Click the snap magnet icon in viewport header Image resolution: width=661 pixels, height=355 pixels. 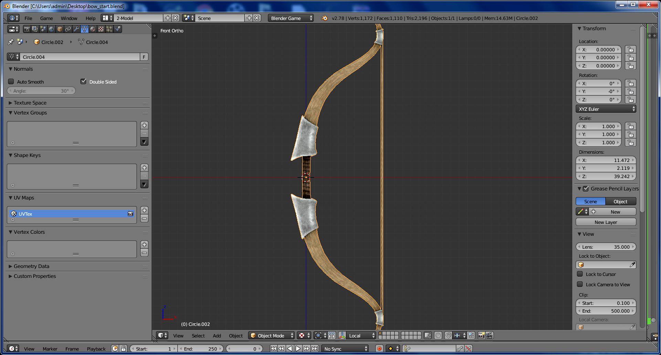pos(449,335)
